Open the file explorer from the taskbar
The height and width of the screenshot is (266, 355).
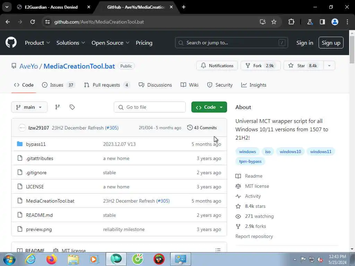click(73, 259)
